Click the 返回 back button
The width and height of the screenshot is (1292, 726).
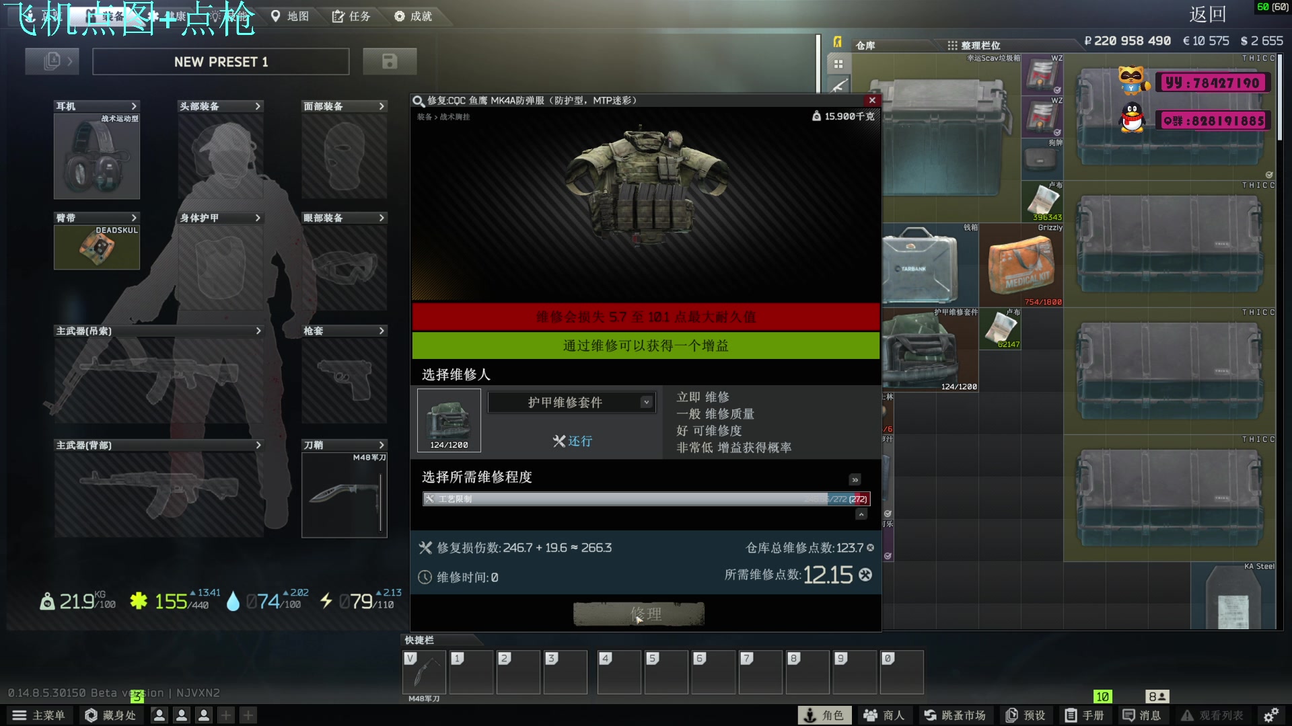(x=1207, y=14)
